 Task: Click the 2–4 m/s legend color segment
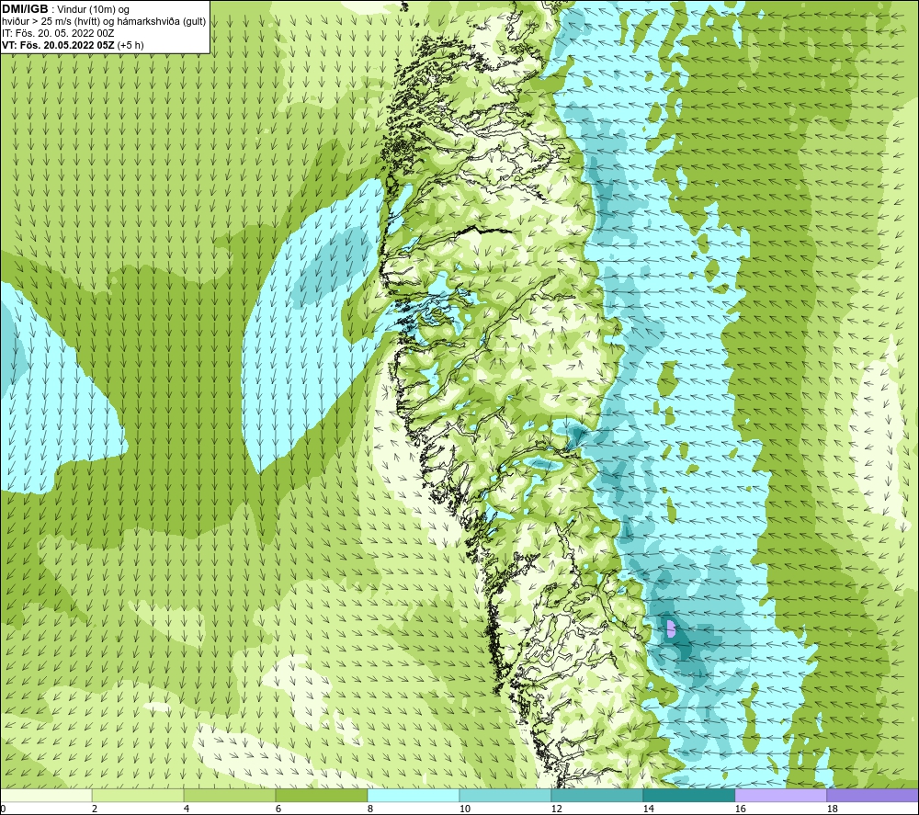point(138,795)
